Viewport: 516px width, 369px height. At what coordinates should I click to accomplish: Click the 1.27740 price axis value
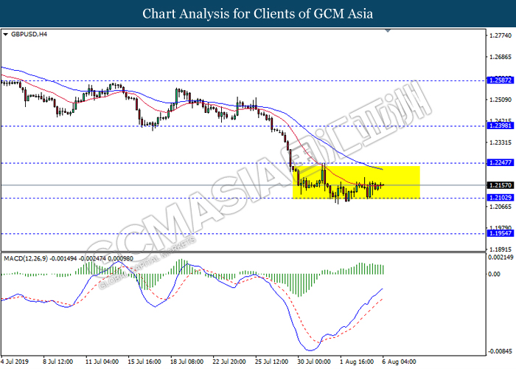[x=501, y=35]
